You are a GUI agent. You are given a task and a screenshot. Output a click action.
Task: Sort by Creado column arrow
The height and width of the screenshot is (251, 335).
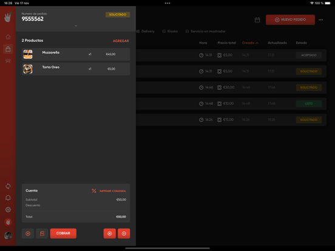point(257,43)
